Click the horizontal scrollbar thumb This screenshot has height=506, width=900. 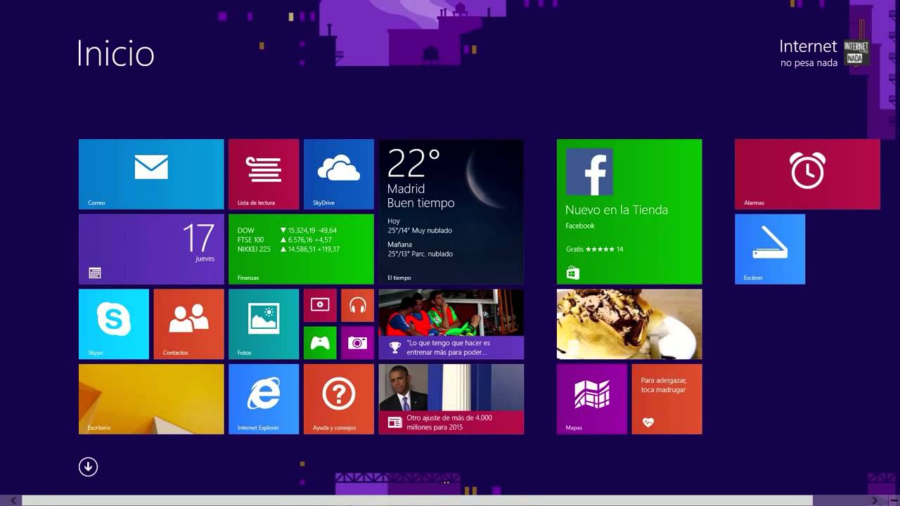click(x=418, y=500)
